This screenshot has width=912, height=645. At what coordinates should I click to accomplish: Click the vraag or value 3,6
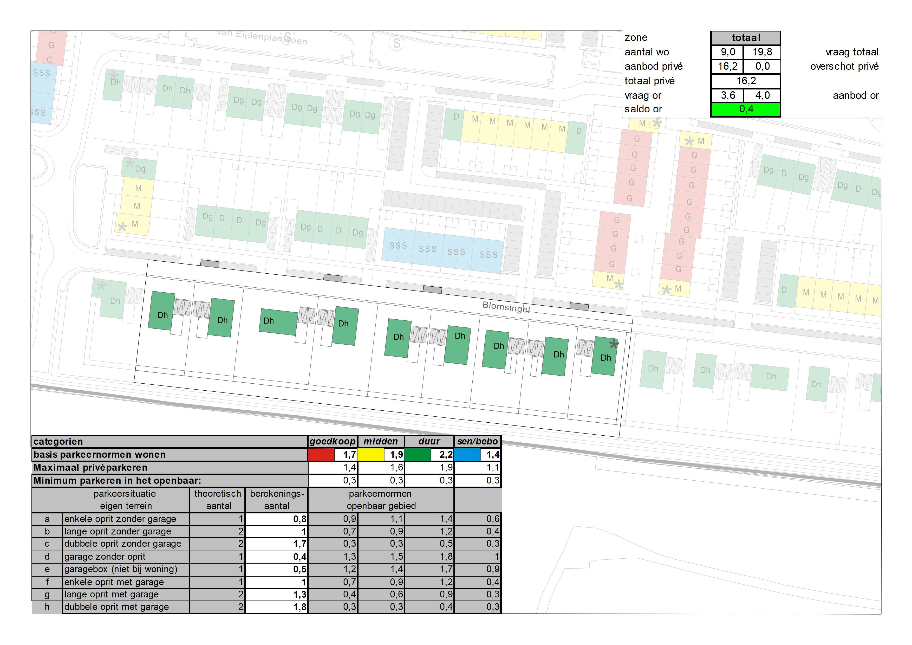pos(727,95)
